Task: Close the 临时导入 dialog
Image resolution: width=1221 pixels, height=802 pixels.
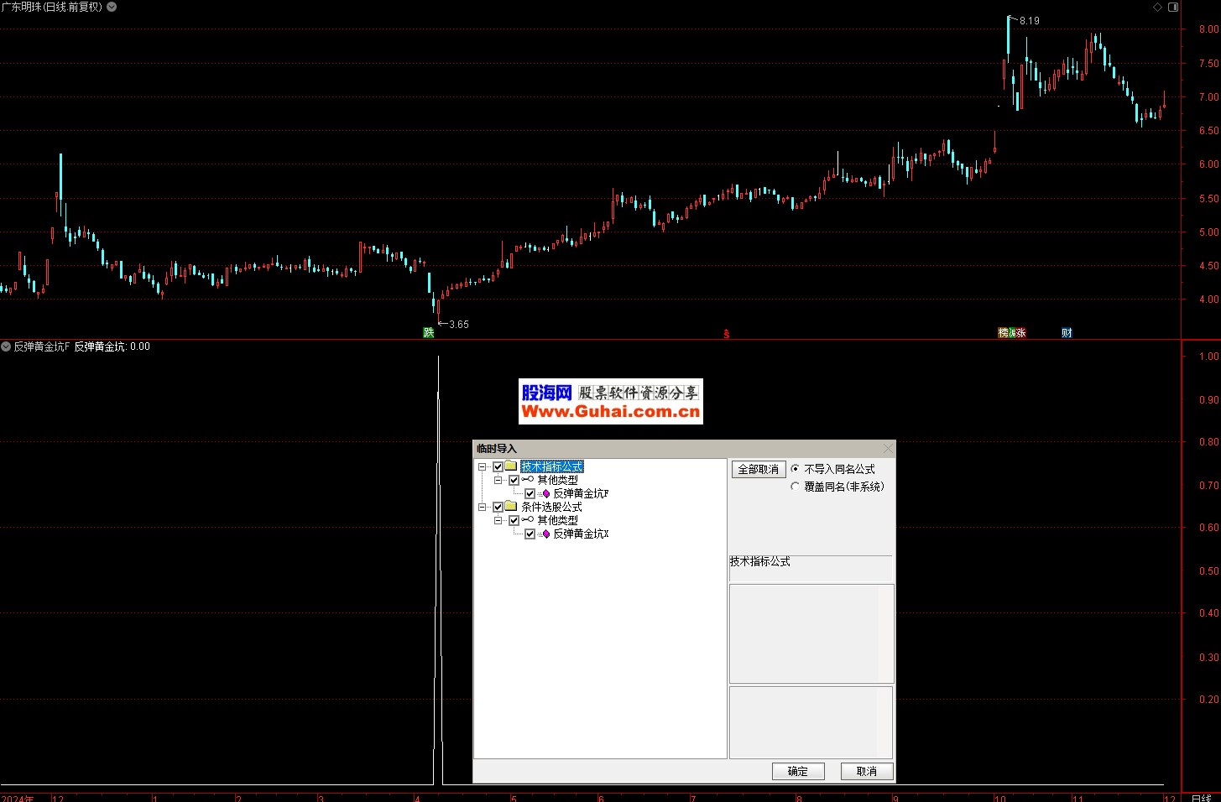Action: [888, 449]
